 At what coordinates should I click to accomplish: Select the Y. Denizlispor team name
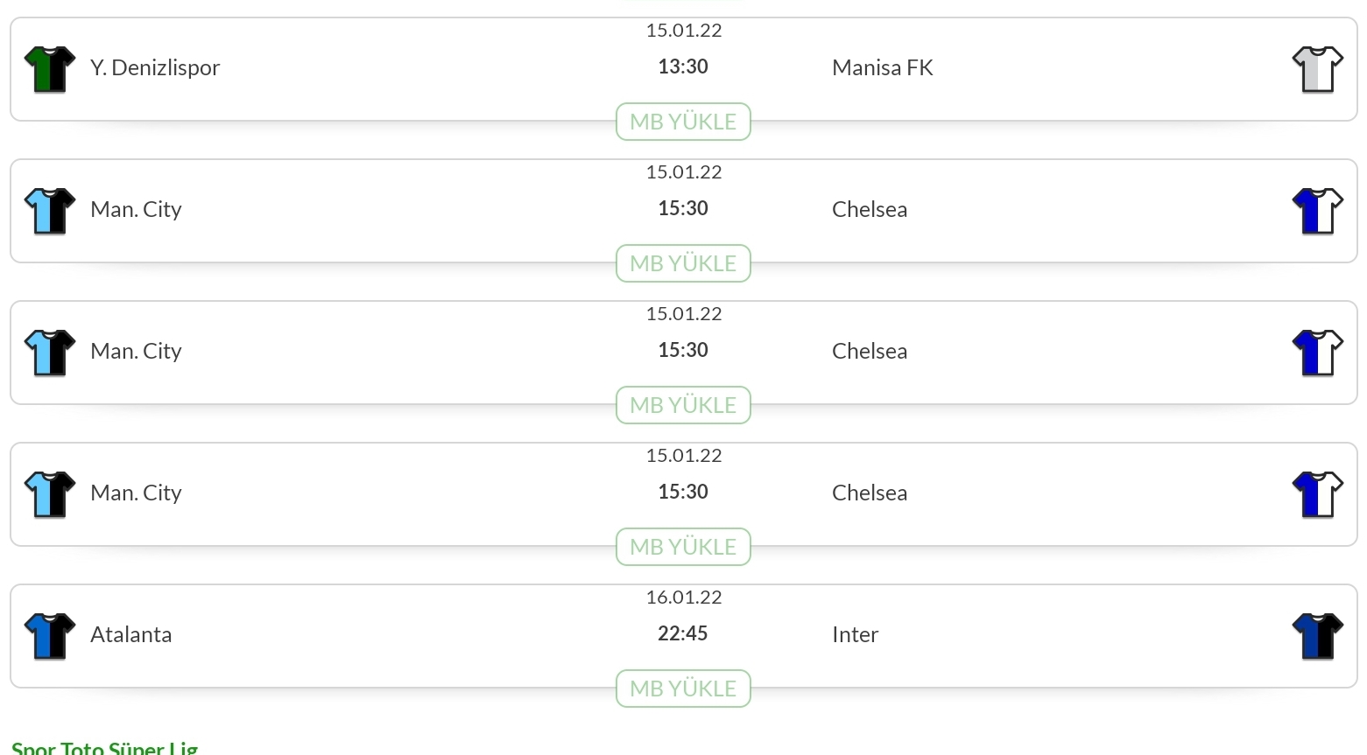(155, 67)
